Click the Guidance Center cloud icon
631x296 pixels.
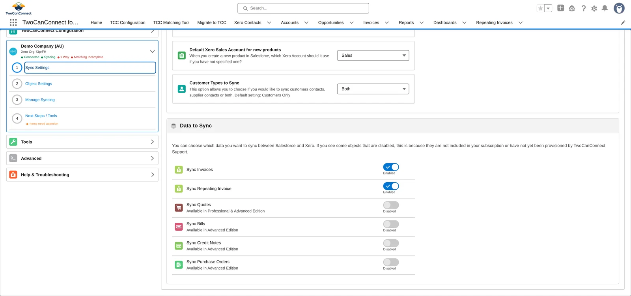tap(572, 8)
